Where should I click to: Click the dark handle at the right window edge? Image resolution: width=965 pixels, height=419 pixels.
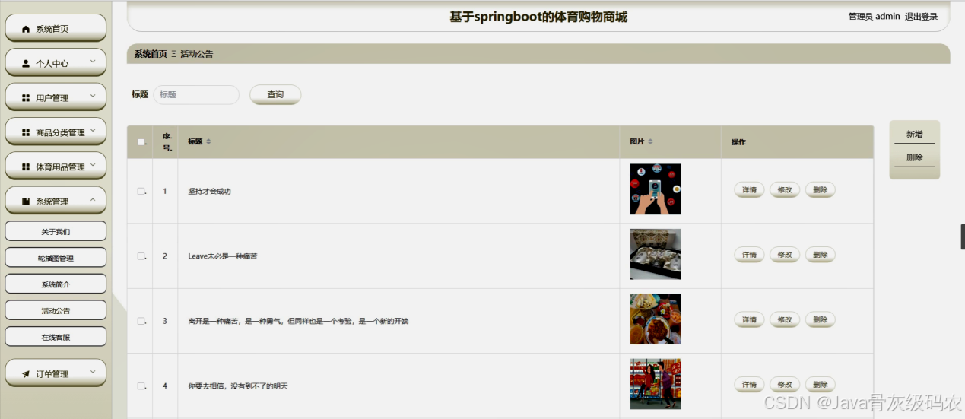[x=963, y=237]
